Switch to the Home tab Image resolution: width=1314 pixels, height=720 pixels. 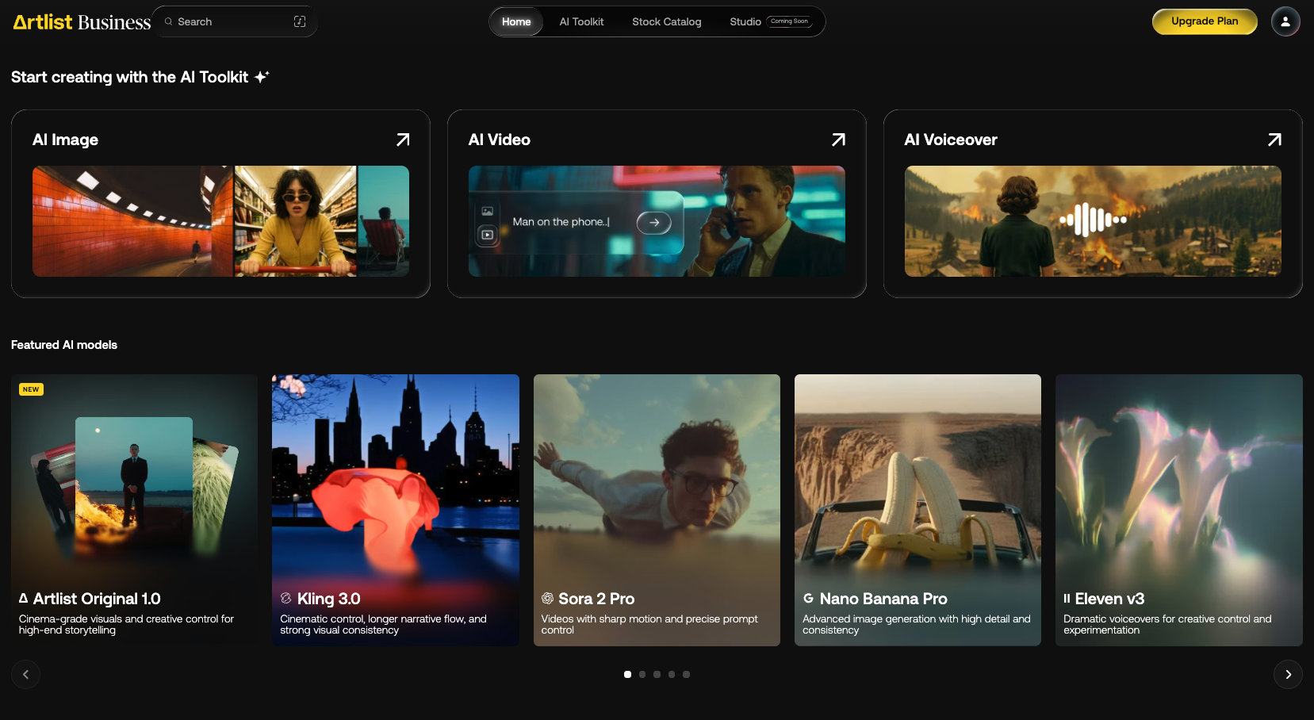tap(516, 21)
